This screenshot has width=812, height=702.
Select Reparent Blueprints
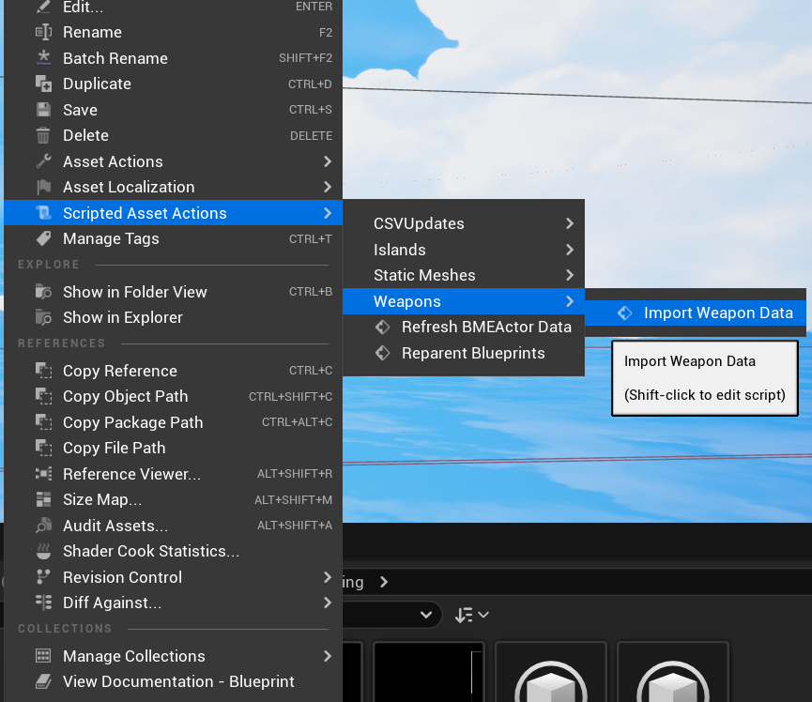pyautogui.click(x=472, y=353)
